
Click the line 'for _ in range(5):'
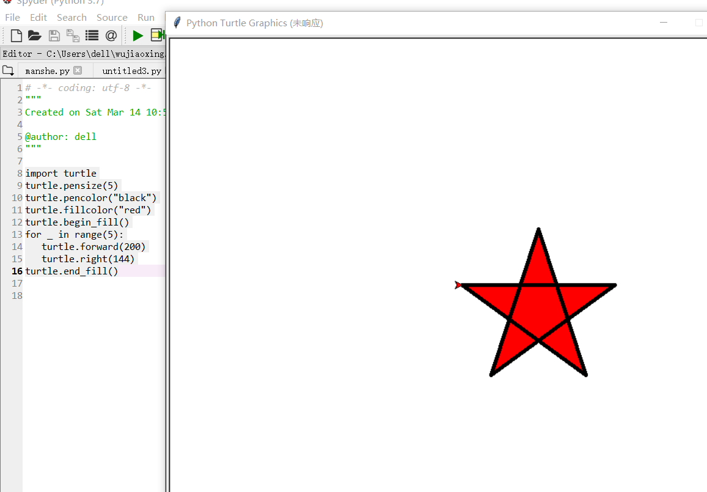click(75, 235)
